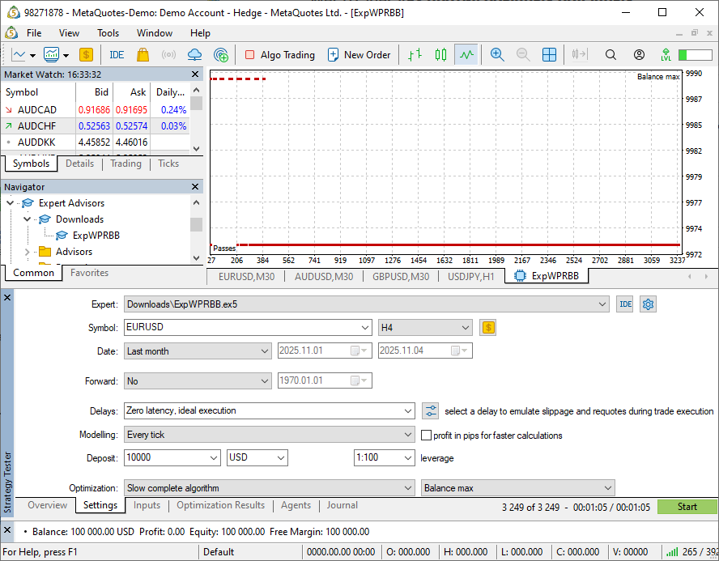The height and width of the screenshot is (561, 719).
Task: Switch chart to candlestick mode
Action: [x=440, y=55]
